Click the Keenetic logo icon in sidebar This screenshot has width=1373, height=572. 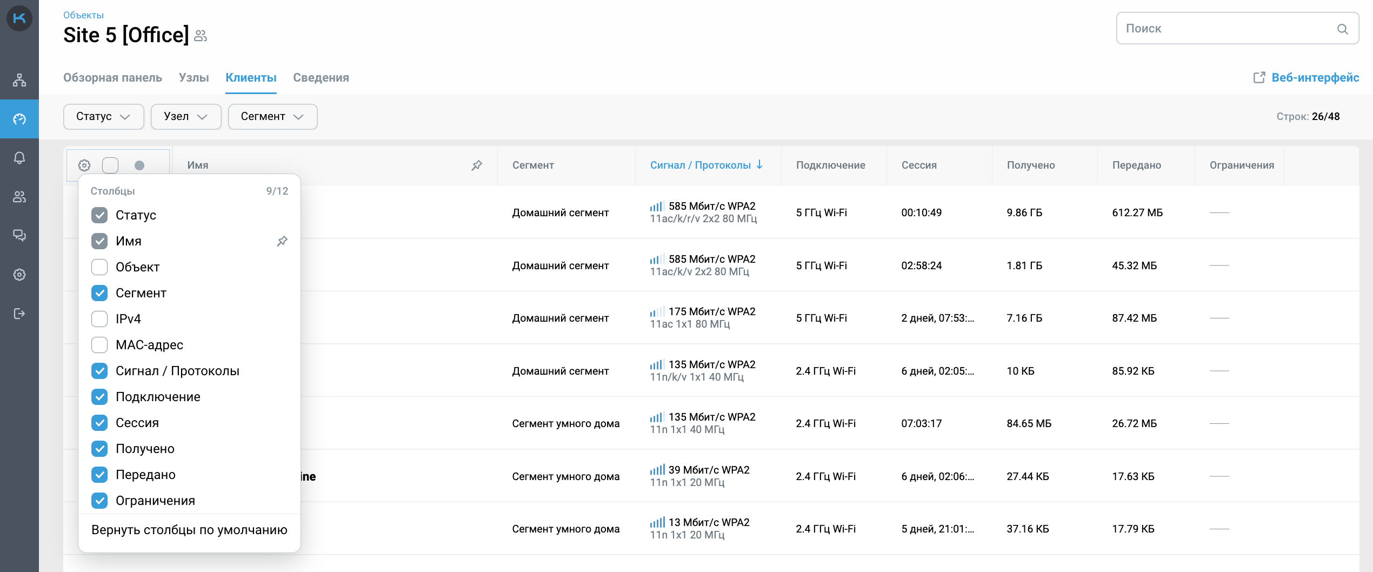pyautogui.click(x=19, y=19)
